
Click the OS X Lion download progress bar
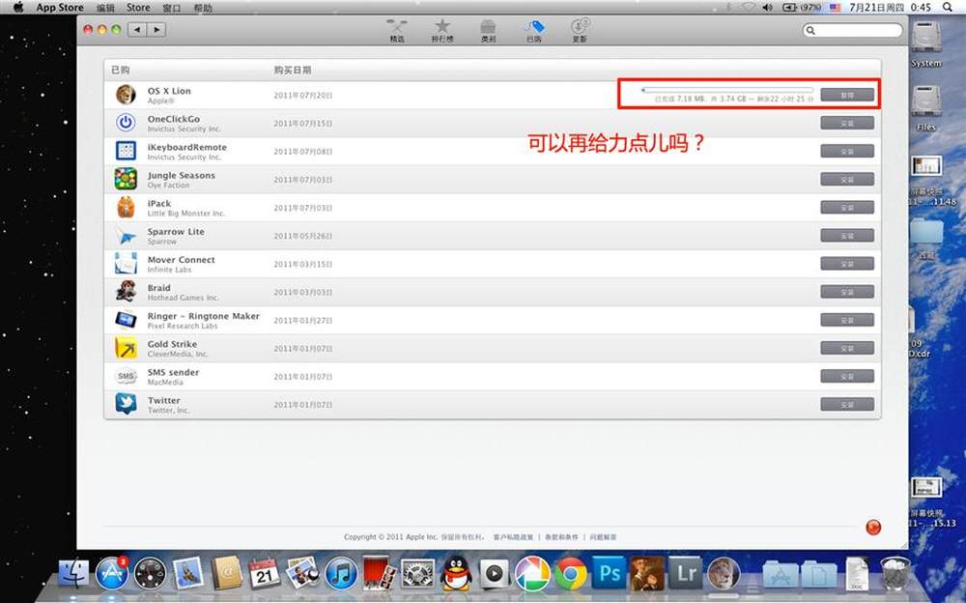(x=727, y=90)
